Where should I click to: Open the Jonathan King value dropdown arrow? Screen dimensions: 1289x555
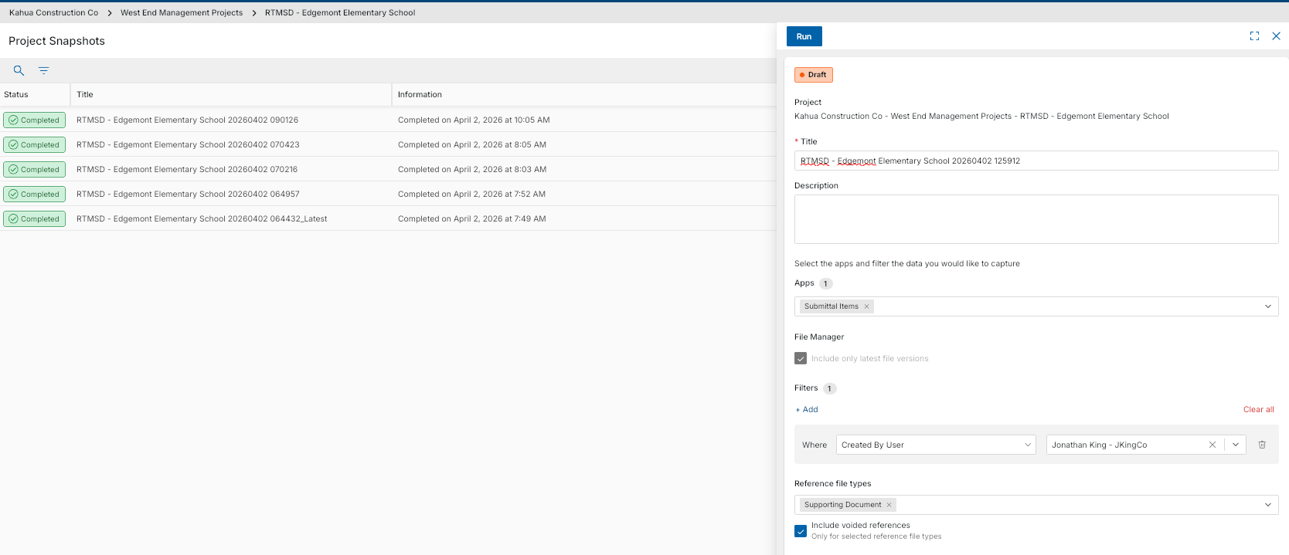tap(1235, 445)
